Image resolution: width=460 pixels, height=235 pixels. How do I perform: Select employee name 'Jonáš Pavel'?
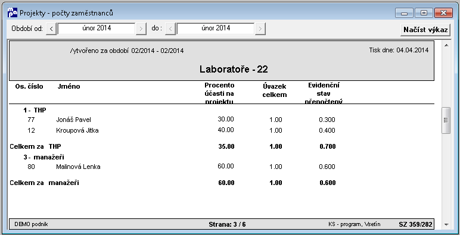point(73,120)
